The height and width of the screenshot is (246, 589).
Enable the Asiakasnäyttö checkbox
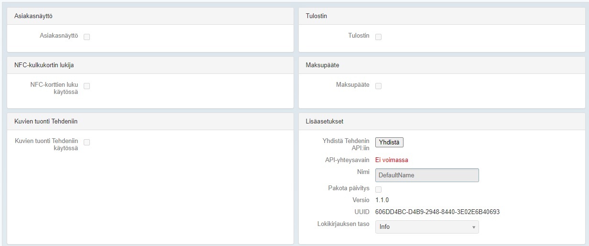click(87, 37)
